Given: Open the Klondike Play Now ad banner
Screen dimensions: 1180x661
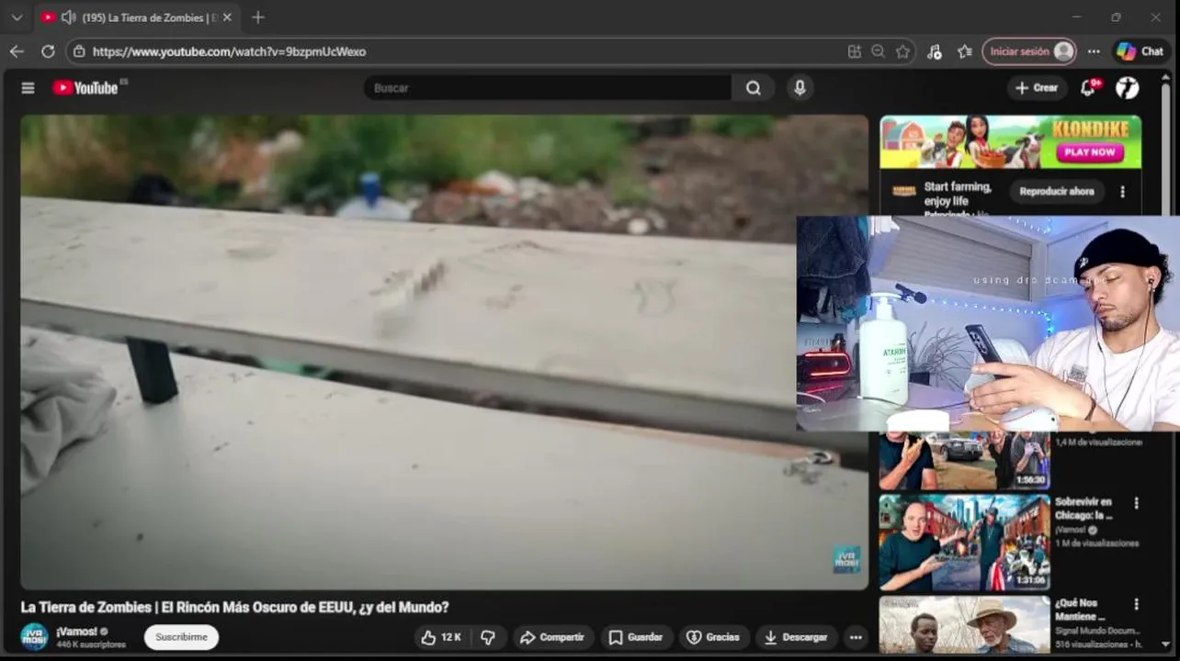Looking at the screenshot, I should [1011, 142].
